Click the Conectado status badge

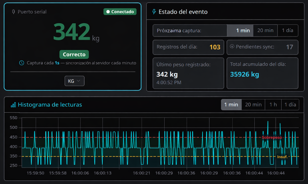point(120,12)
